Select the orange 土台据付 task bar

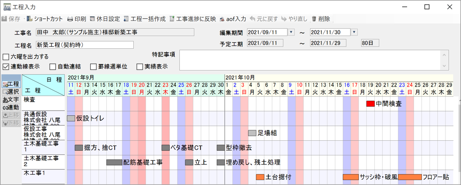260,177
